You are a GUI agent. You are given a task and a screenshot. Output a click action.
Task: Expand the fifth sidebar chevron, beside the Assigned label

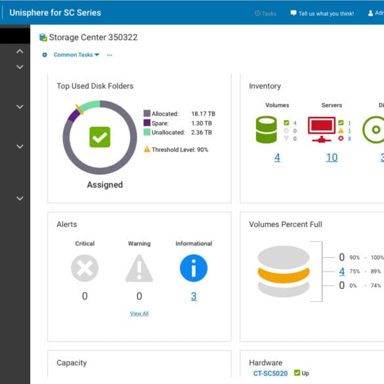[20, 198]
